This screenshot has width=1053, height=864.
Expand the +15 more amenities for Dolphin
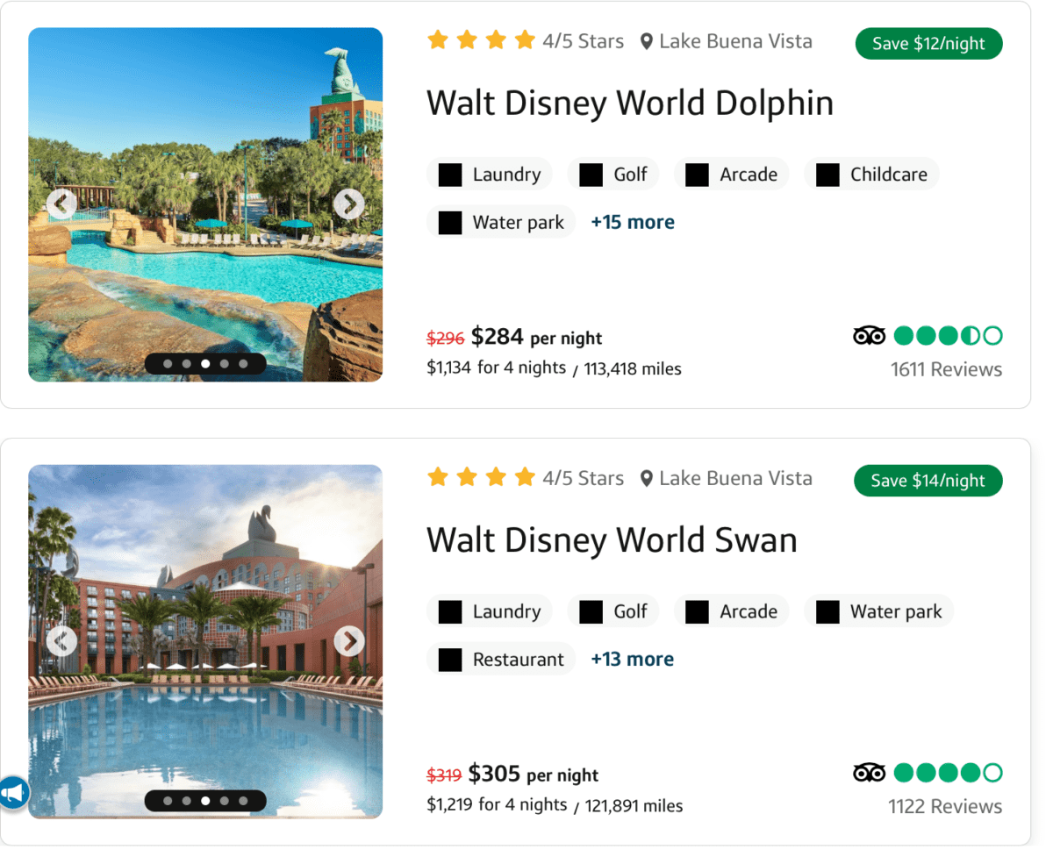pyautogui.click(x=632, y=221)
